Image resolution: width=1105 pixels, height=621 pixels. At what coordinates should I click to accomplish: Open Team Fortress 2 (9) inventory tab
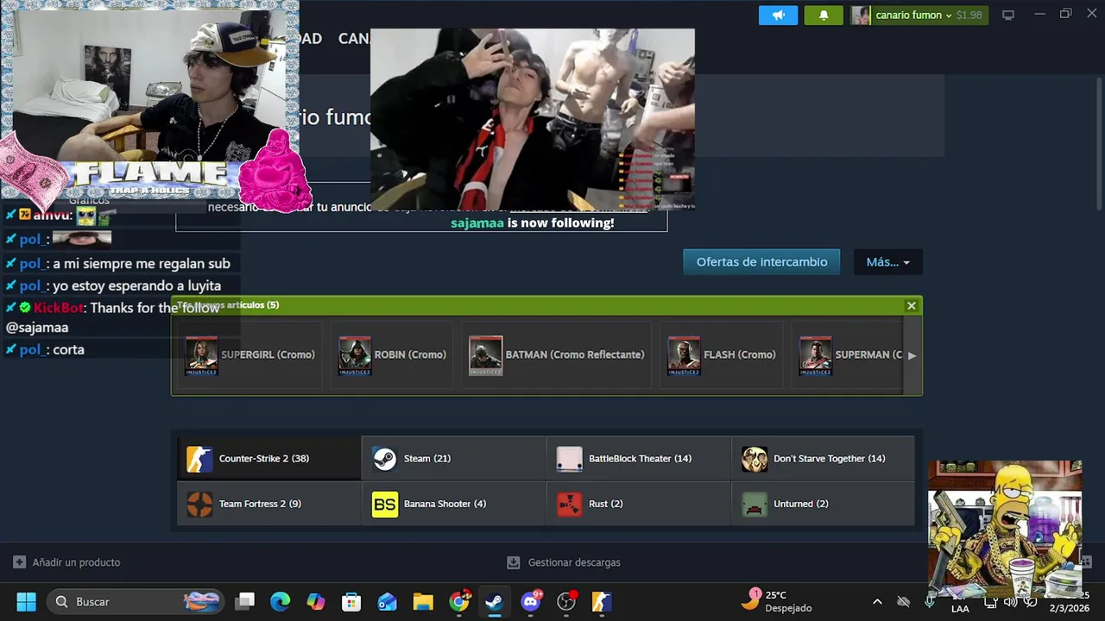pos(269,504)
